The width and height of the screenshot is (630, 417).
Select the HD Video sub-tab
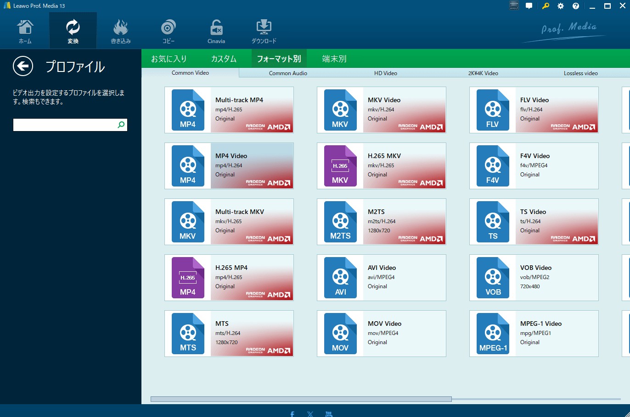click(386, 73)
